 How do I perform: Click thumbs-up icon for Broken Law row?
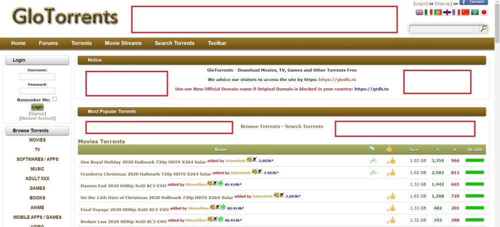tap(392, 220)
